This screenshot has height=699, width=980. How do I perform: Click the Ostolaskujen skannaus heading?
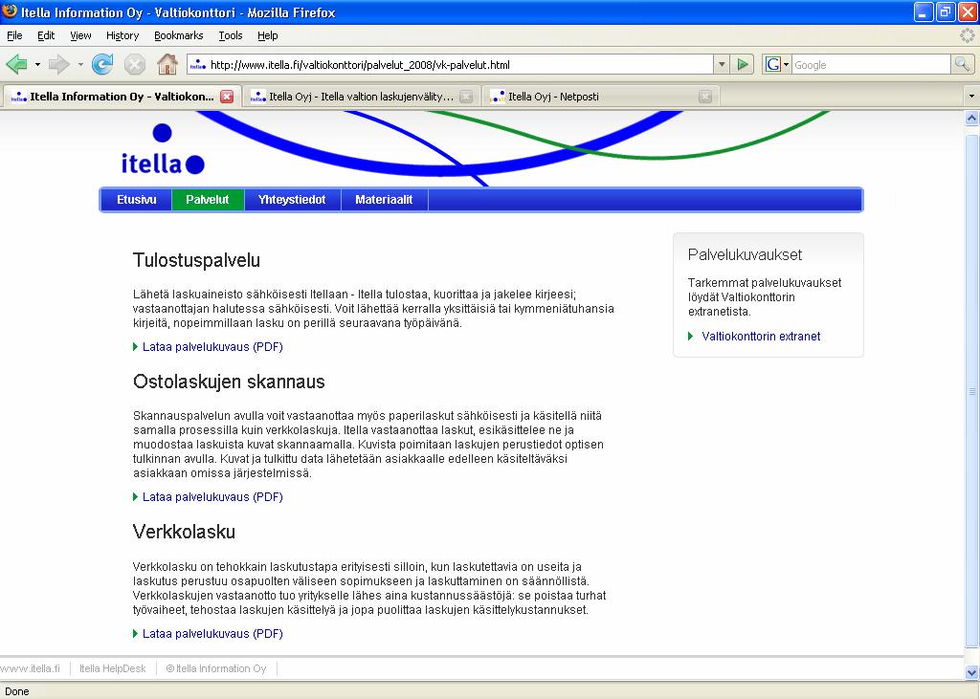click(x=229, y=382)
